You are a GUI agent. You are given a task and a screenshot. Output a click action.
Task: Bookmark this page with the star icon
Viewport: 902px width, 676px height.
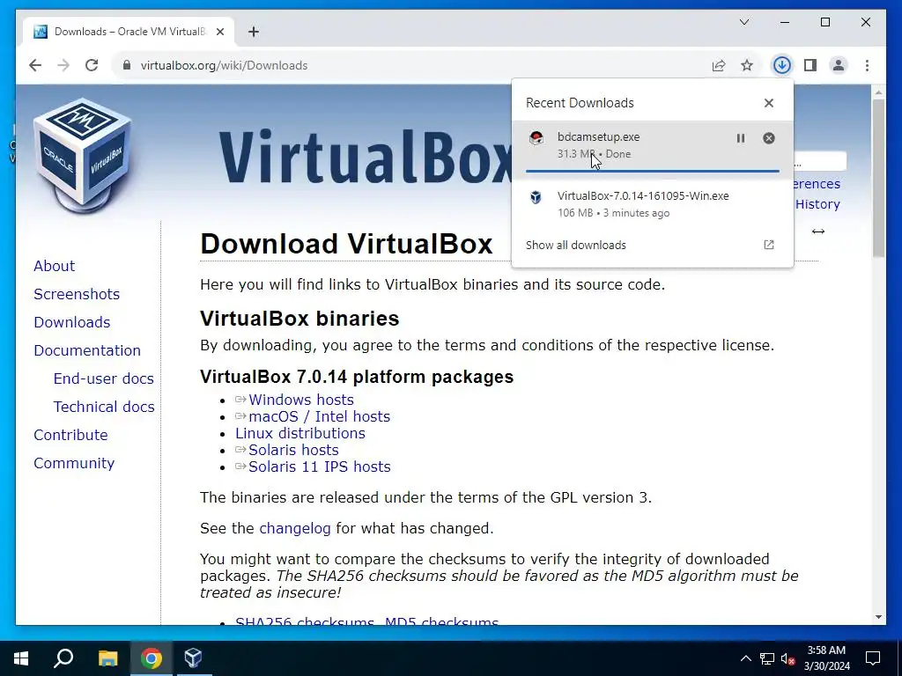pos(747,65)
